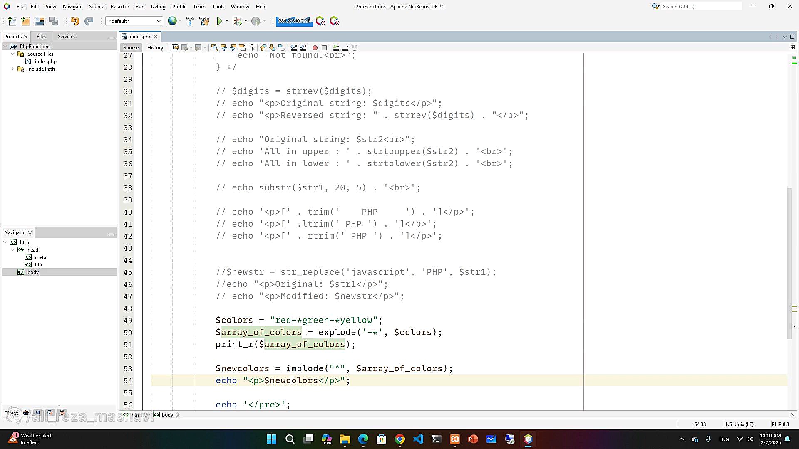Image resolution: width=799 pixels, height=449 pixels.
Task: Switch to the Files tab
Action: click(41, 37)
